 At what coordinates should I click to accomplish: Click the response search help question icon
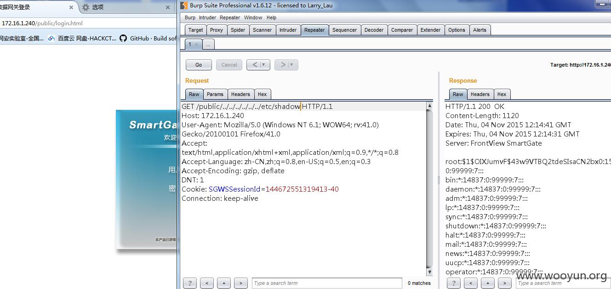[x=454, y=283]
